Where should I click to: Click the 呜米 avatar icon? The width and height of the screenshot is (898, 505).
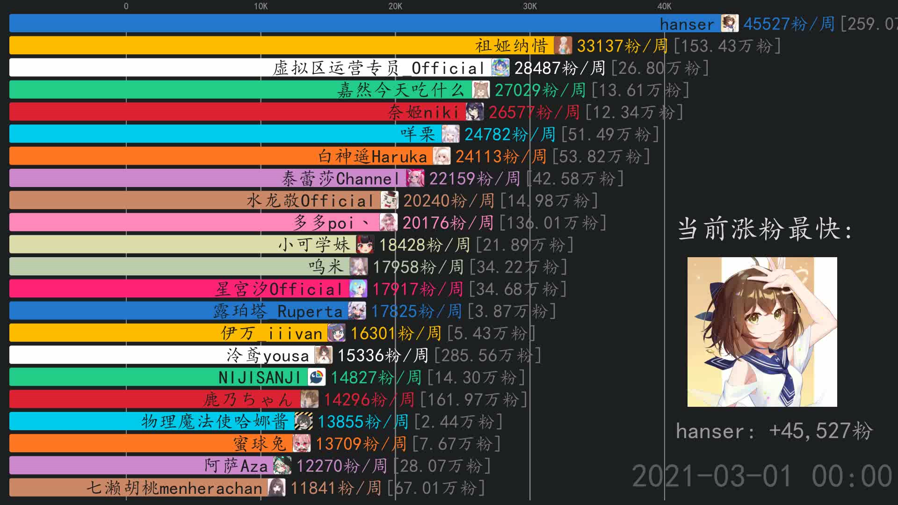click(359, 267)
